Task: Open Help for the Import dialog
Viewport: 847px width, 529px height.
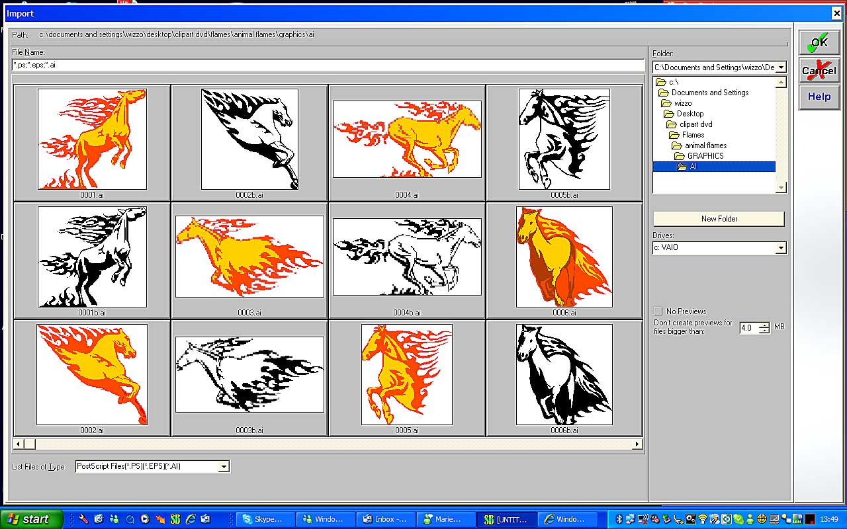Action: tap(819, 97)
